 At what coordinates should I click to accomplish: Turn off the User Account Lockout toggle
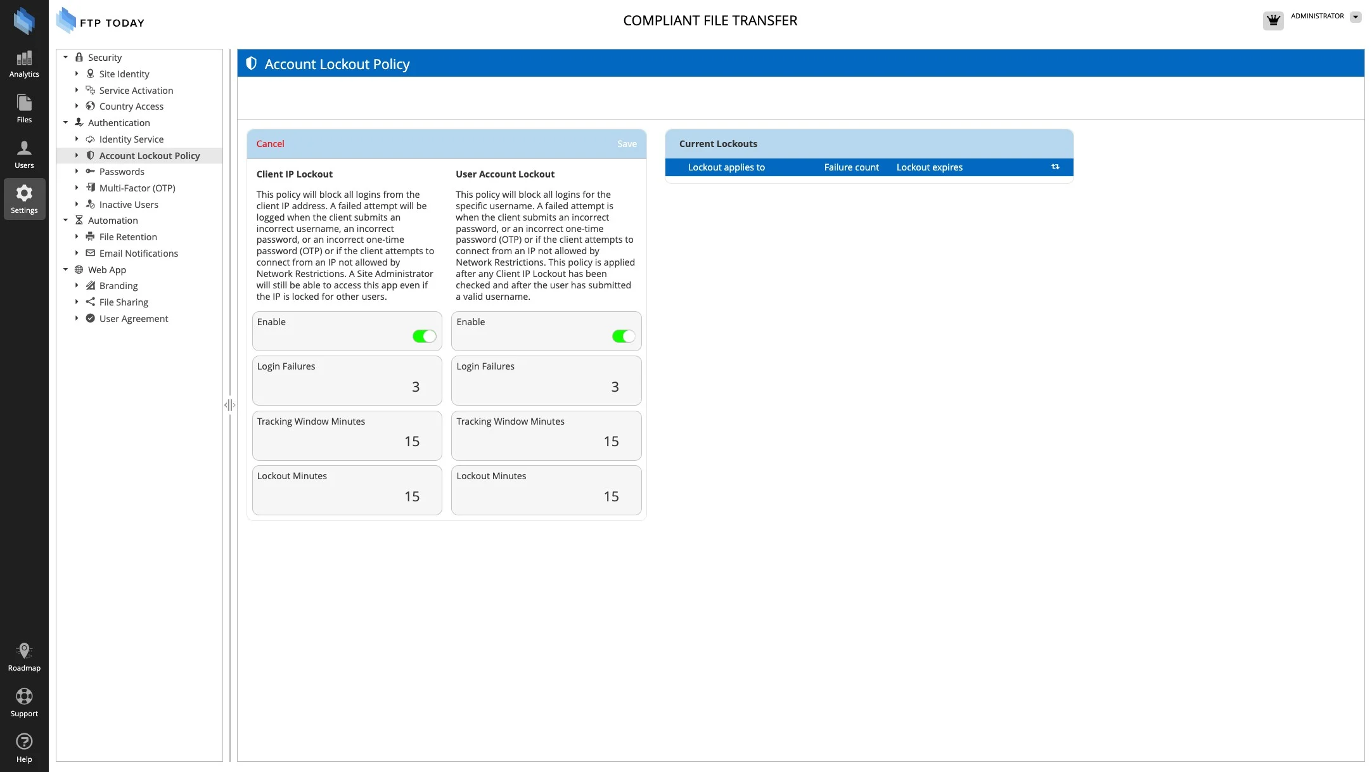tap(623, 337)
